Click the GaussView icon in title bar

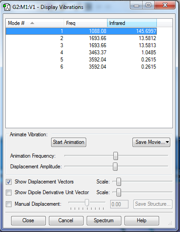tap(7, 8)
